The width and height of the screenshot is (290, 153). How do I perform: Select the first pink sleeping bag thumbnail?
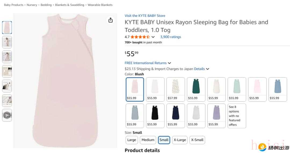[x=7, y=28]
